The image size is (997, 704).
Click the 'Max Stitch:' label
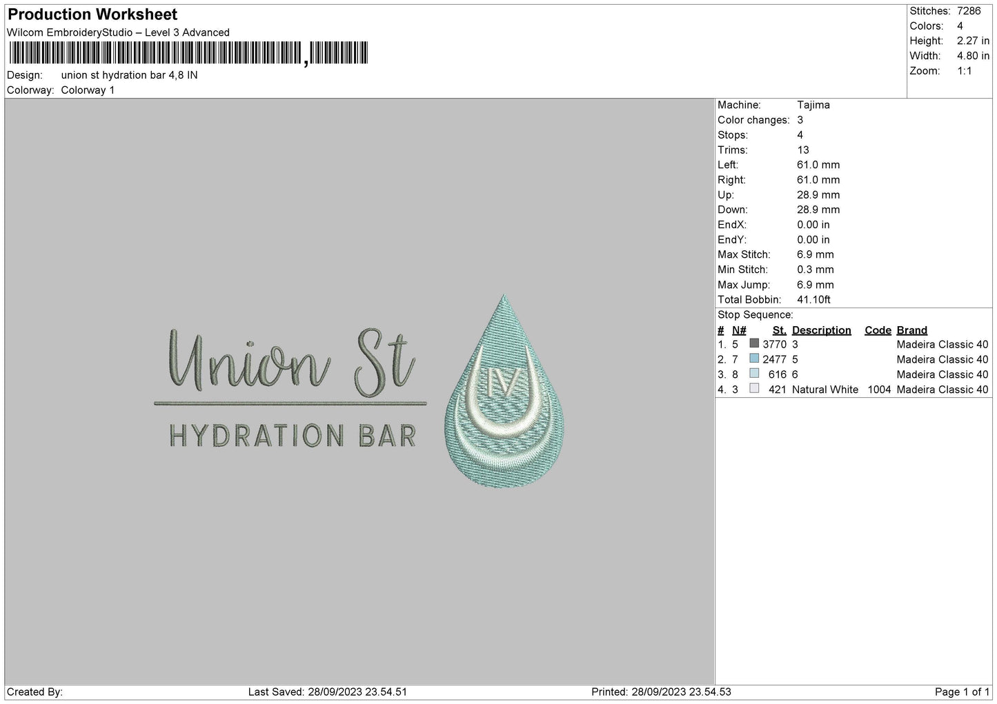pos(744,254)
